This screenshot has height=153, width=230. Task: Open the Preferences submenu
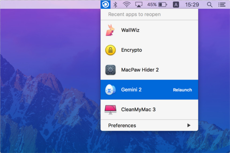tap(149, 125)
